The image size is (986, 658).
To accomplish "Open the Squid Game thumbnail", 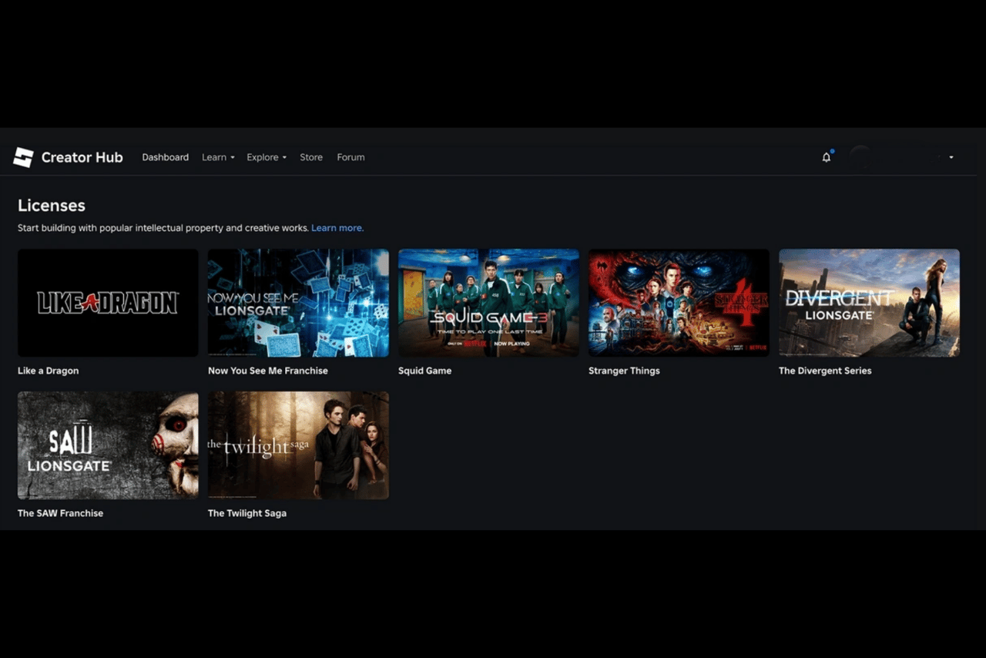I will point(488,303).
